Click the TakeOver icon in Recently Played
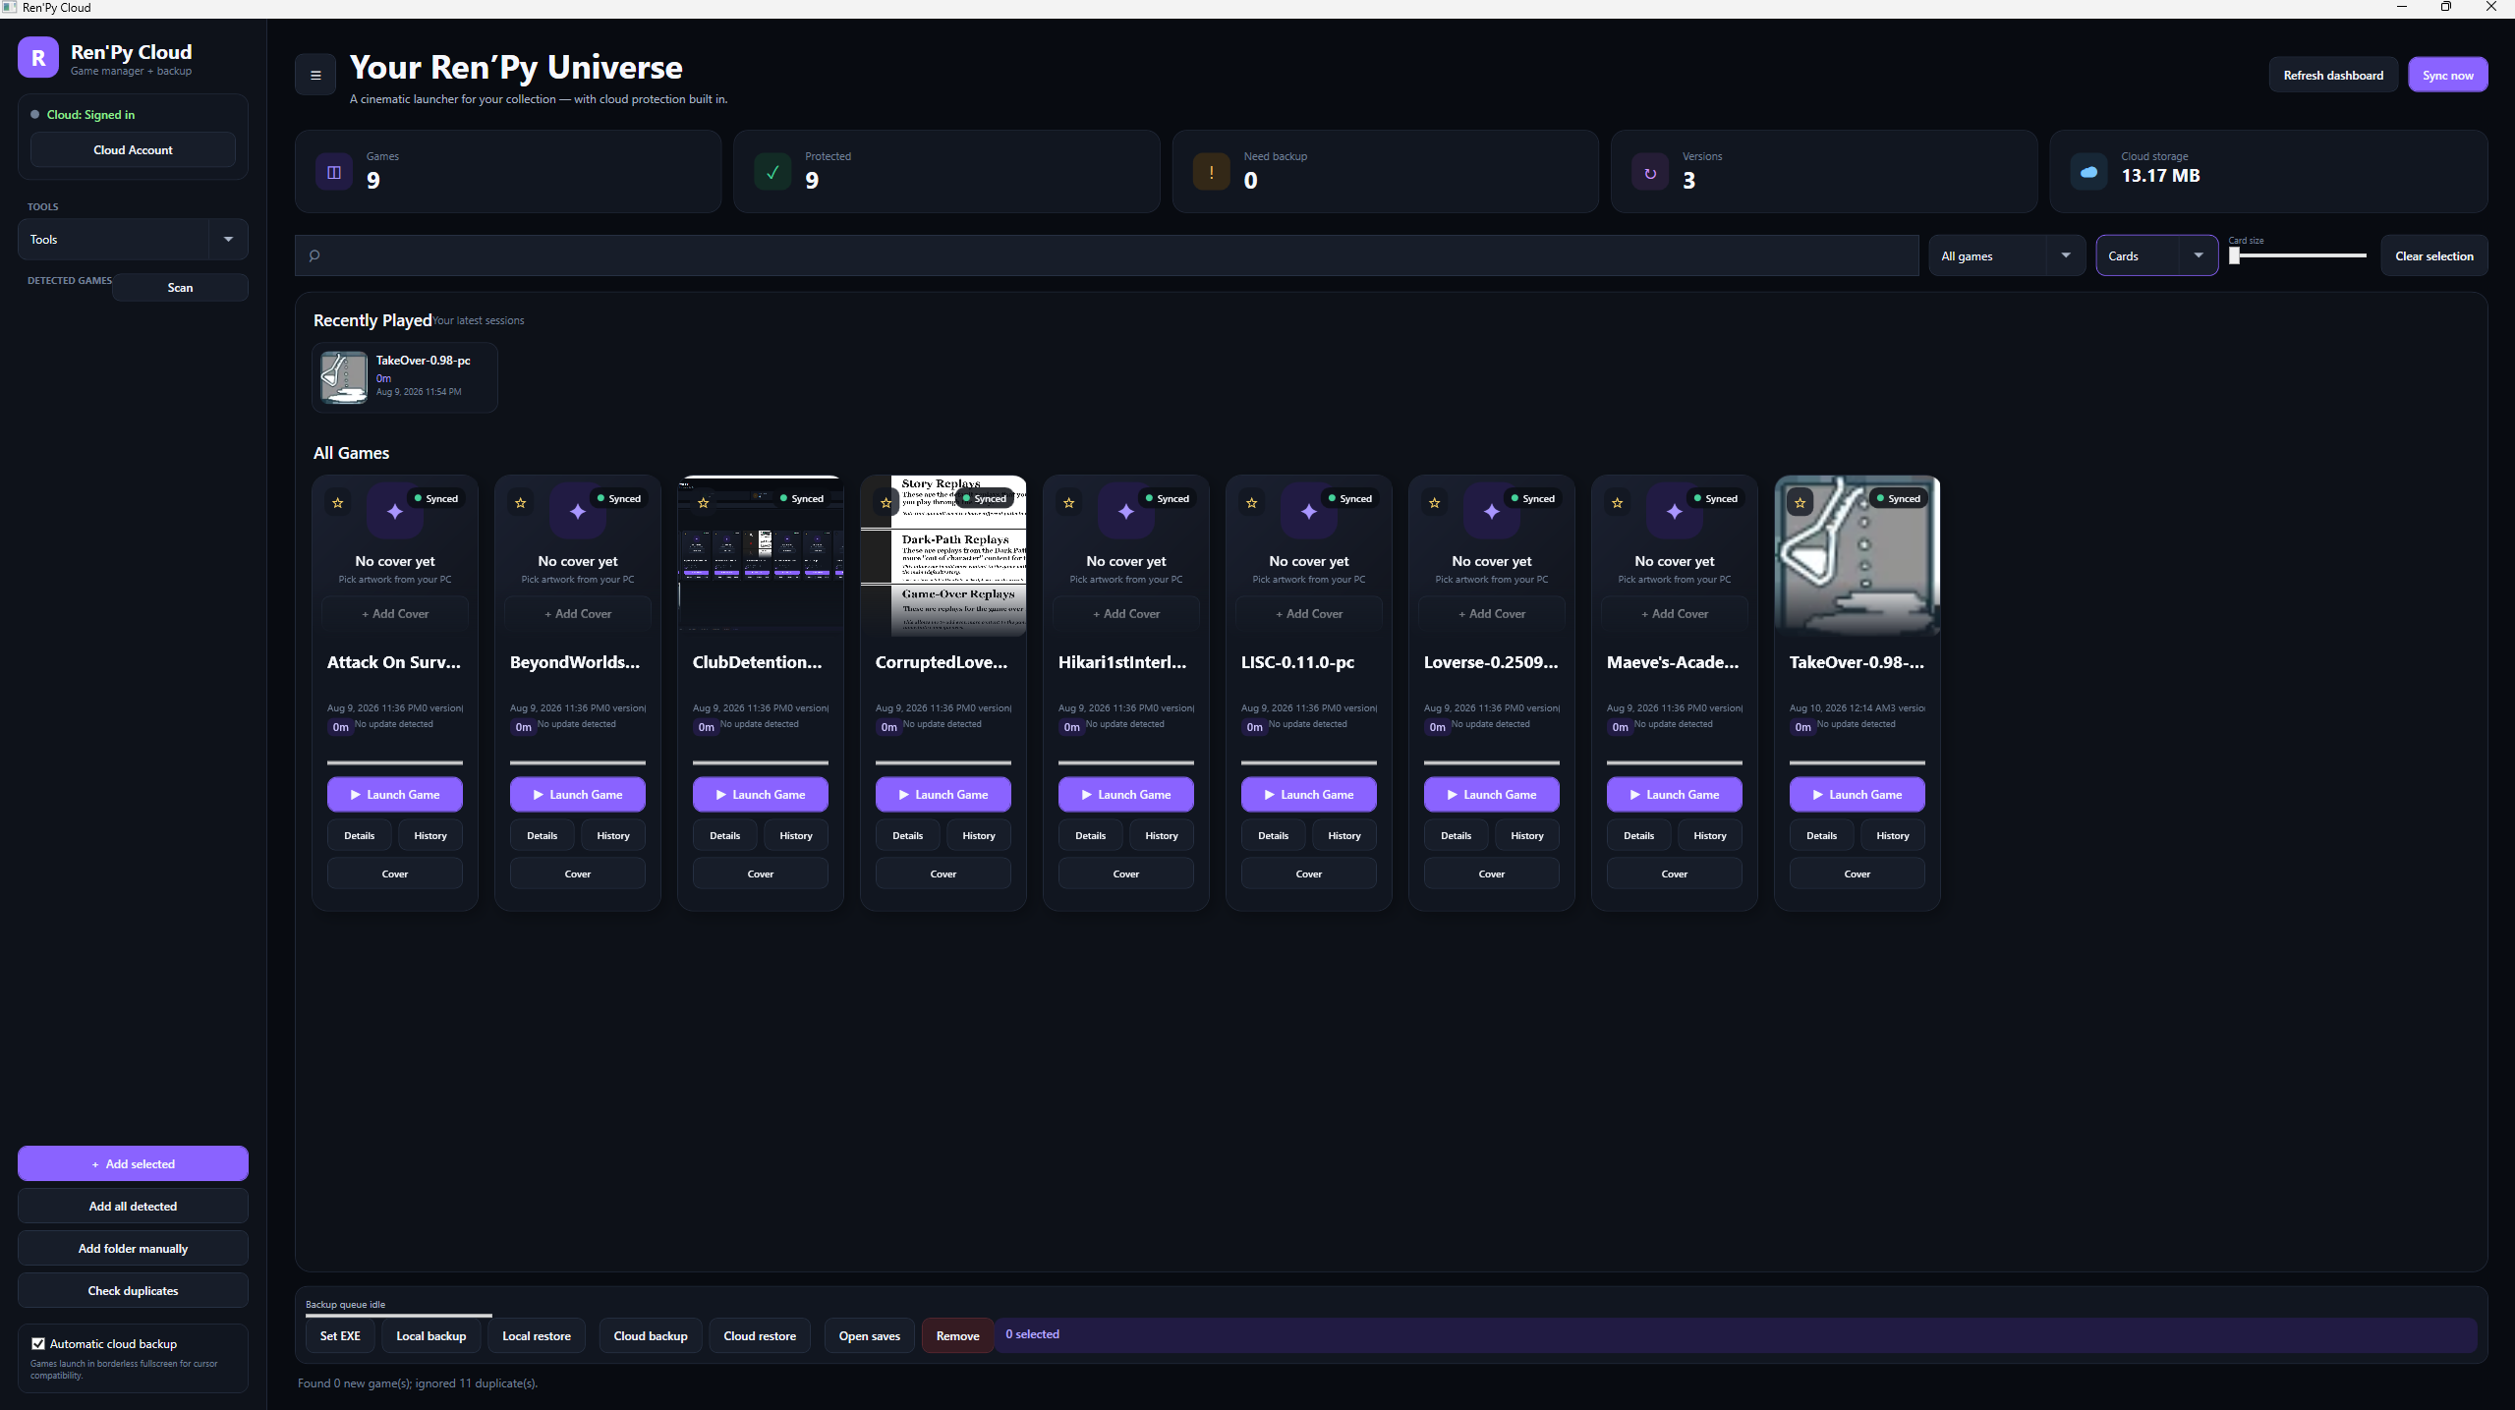Screen dimensions: 2515x1410 coord(345,377)
